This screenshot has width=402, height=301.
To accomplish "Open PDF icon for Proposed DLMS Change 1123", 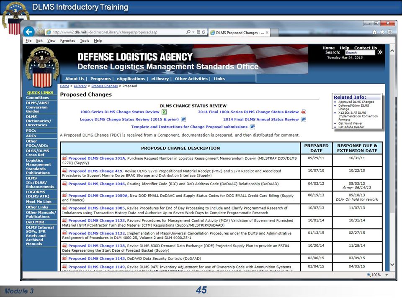I will [x=64, y=220].
